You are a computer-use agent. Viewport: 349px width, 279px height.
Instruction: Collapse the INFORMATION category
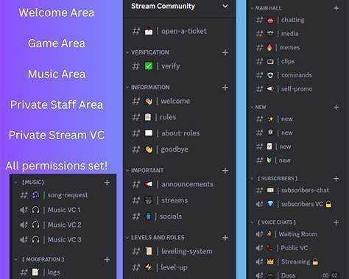(127, 87)
